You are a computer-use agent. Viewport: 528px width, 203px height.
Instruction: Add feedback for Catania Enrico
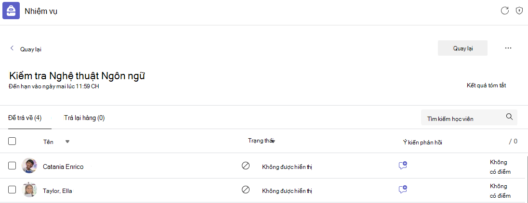pos(403,165)
